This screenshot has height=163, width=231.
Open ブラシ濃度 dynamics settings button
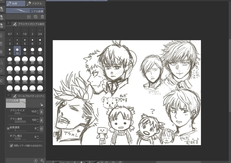click(x=42, y=120)
